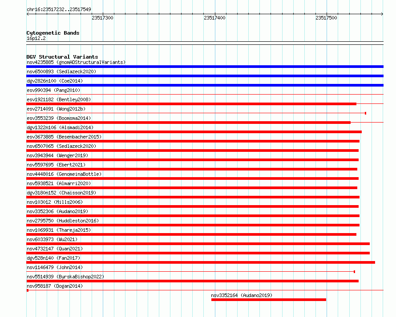Open variant nsv958187 (Dogan2014)
396x317 pixels.
[55, 286]
